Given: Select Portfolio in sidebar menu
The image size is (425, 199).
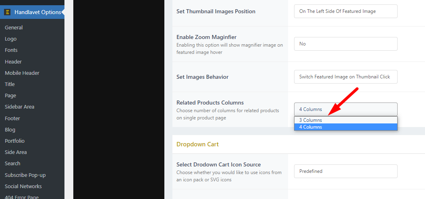Looking at the screenshot, I should (x=15, y=141).
